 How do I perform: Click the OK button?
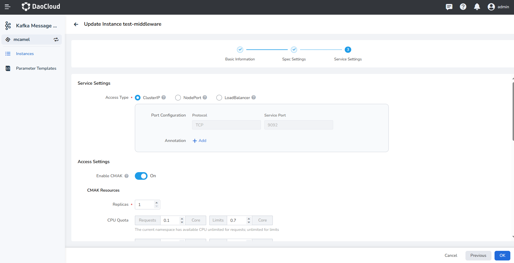[502, 255]
